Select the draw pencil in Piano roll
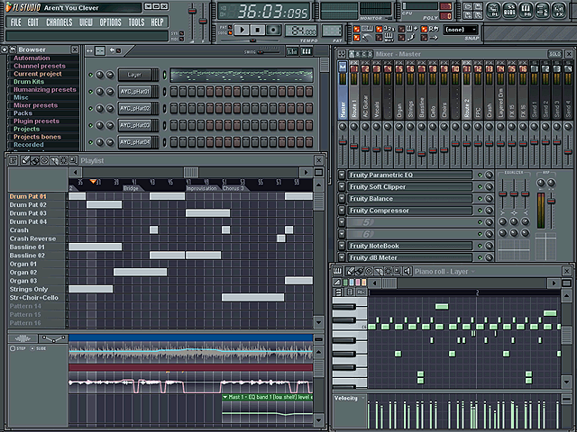The image size is (577, 432). pos(350,272)
